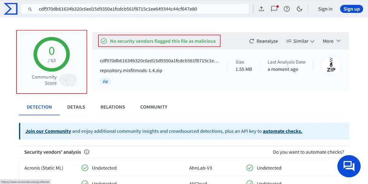Screen dimensions: 368x184
Task: Click the upload file icon
Action: tap(261, 9)
